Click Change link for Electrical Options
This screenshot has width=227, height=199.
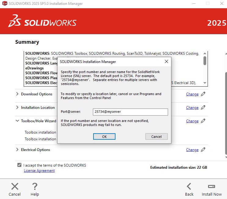click(192, 150)
